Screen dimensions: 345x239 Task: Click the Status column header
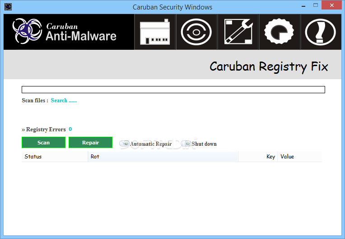coord(55,157)
